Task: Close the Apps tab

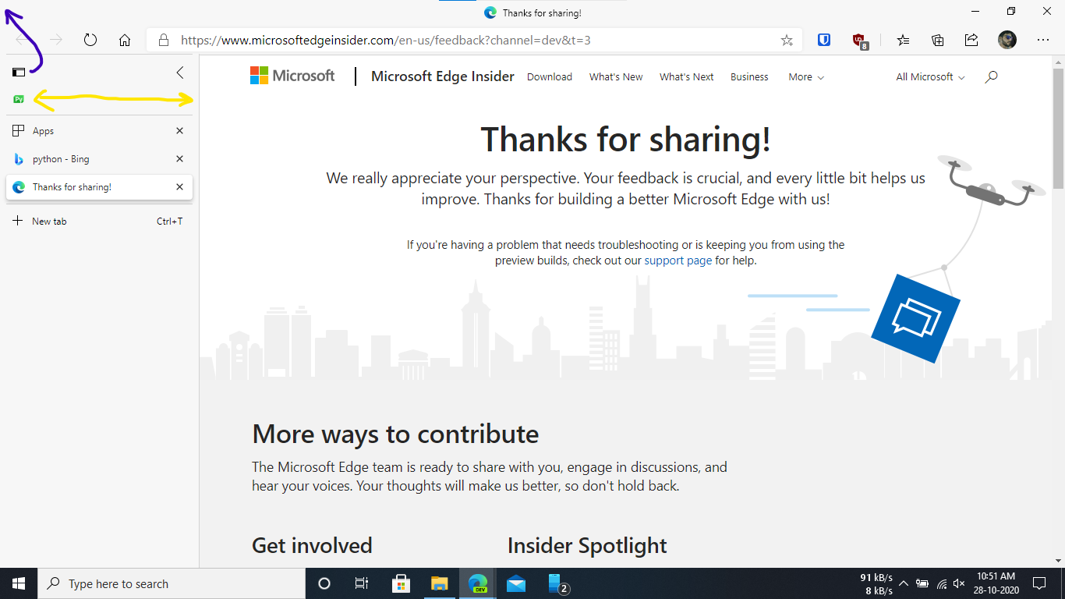Action: click(180, 131)
